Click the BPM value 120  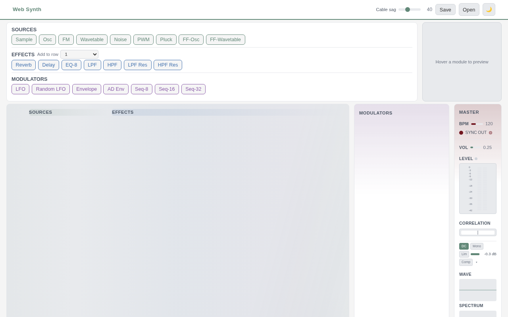point(489,124)
